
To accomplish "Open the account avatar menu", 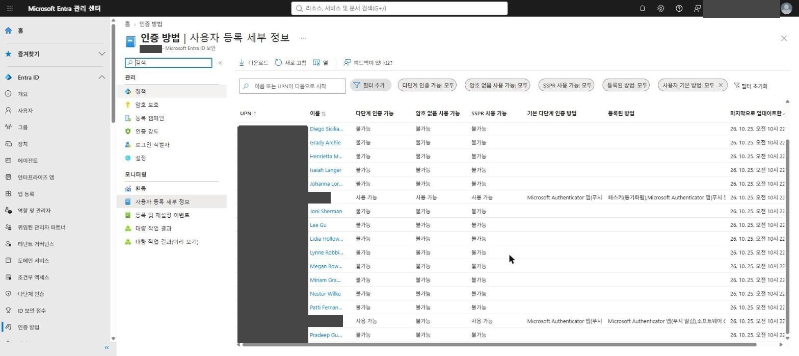I will (786, 9).
